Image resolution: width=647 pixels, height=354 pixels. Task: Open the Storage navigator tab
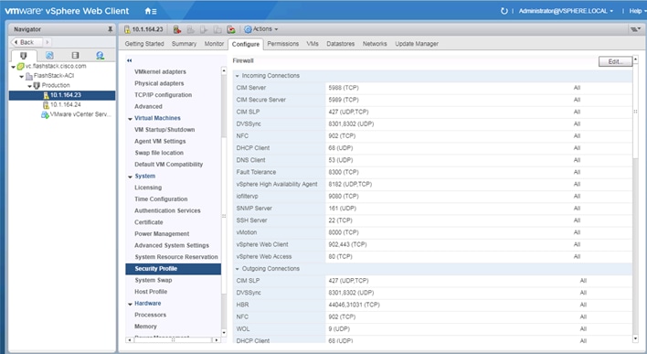click(75, 56)
